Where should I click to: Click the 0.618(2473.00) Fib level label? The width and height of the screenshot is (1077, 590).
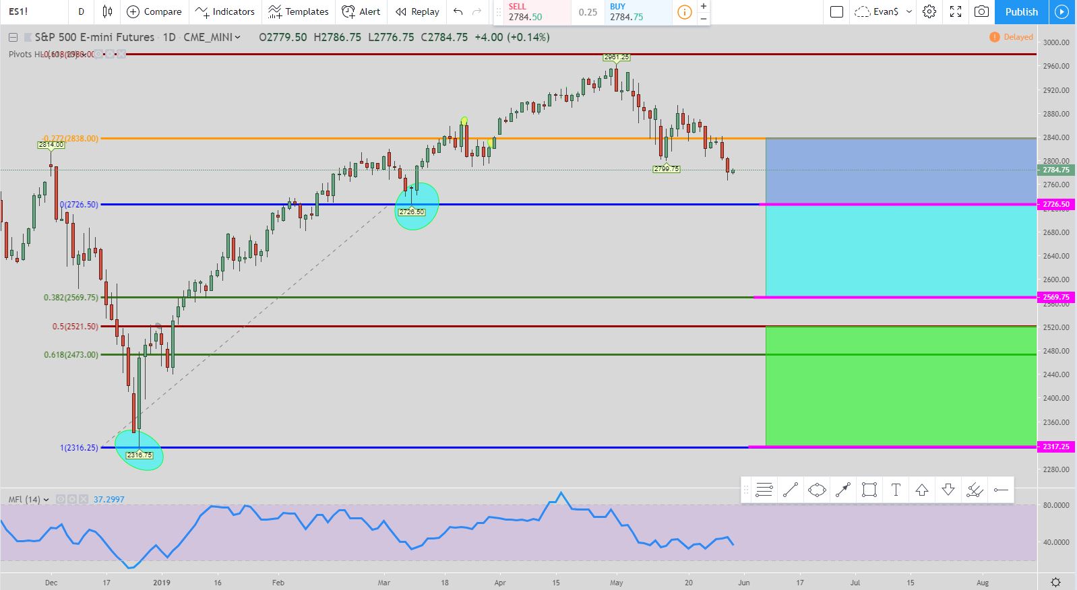[71, 354]
